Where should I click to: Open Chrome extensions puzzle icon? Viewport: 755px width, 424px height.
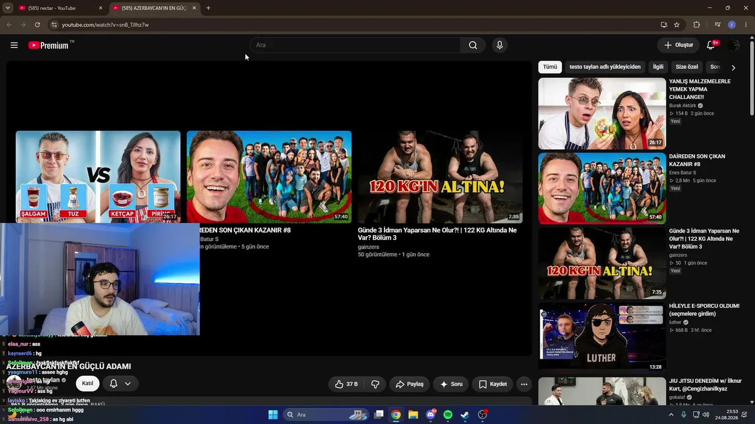point(697,25)
